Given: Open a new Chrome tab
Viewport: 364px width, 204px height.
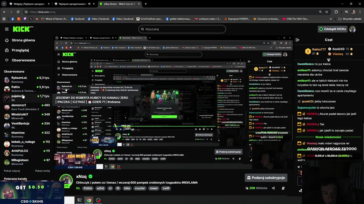Looking at the screenshot, I should 146,4.
